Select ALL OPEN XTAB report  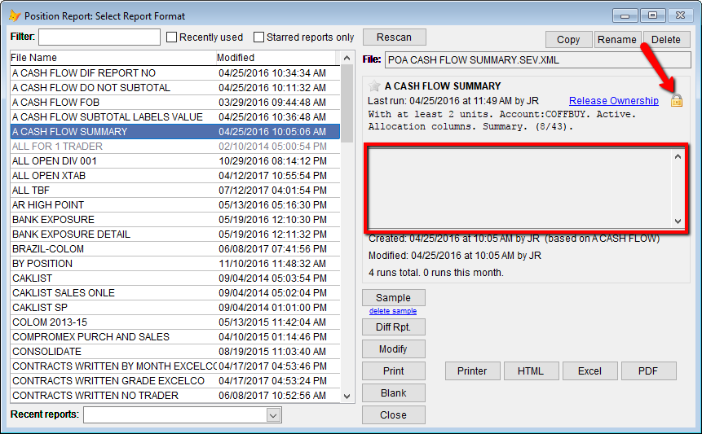tap(175, 176)
